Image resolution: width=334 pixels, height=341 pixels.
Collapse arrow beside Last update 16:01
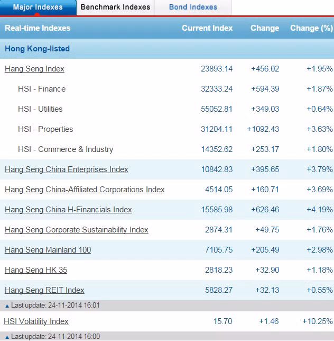(x=7, y=306)
